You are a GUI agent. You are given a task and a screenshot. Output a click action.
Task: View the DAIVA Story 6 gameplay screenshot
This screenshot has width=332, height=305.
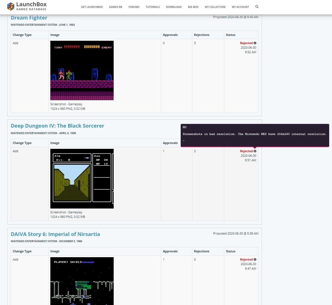(82, 281)
